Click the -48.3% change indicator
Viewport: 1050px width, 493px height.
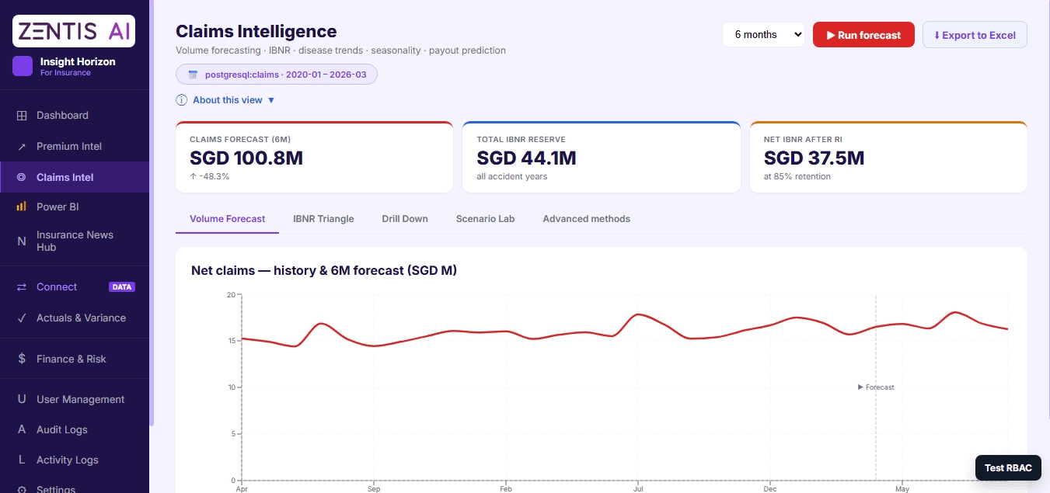point(209,177)
